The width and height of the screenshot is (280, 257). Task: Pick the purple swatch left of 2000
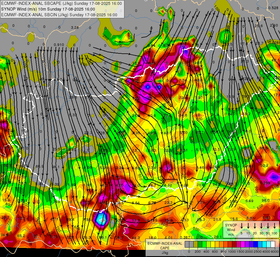coord(247,244)
